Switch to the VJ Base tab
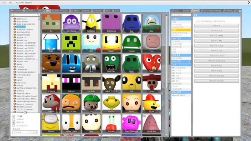Image resolution: width=251 pixels, height=141 pixels. coord(73,11)
